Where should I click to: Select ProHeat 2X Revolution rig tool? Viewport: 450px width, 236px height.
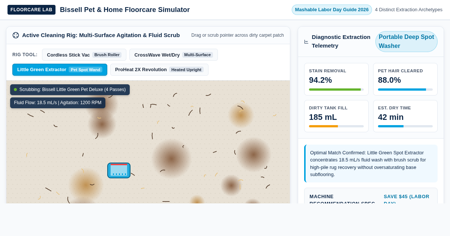(x=159, y=70)
